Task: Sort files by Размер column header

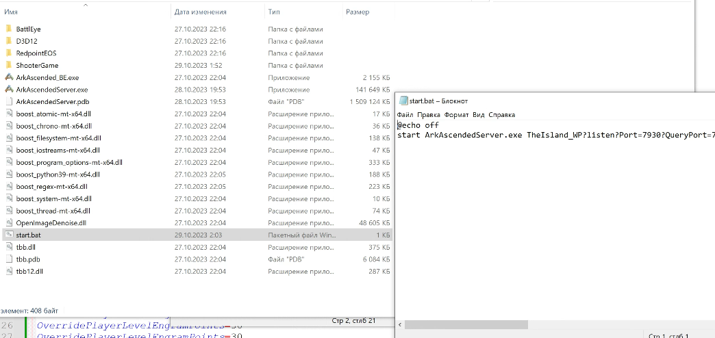Action: coord(357,12)
